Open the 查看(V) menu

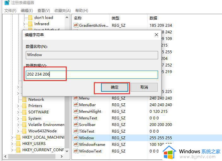click(43, 10)
